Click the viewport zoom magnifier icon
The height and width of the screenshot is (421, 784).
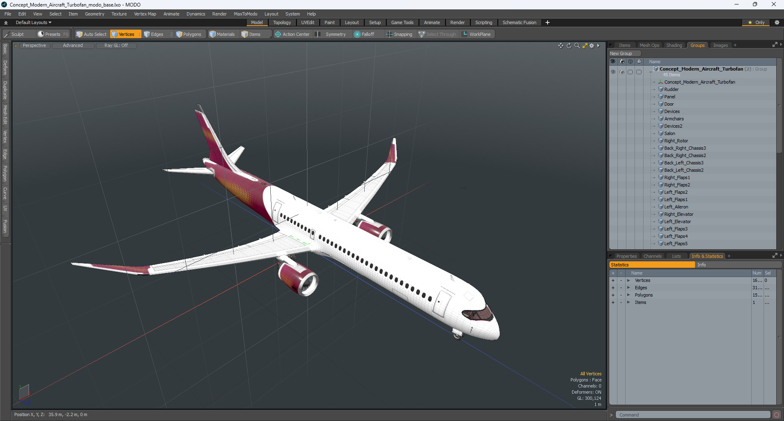point(577,46)
